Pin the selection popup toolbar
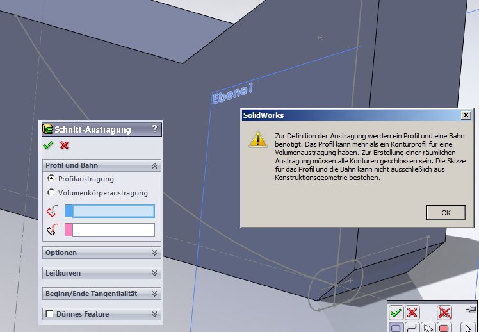Screen dimensions: 479x332 tap(471, 310)
